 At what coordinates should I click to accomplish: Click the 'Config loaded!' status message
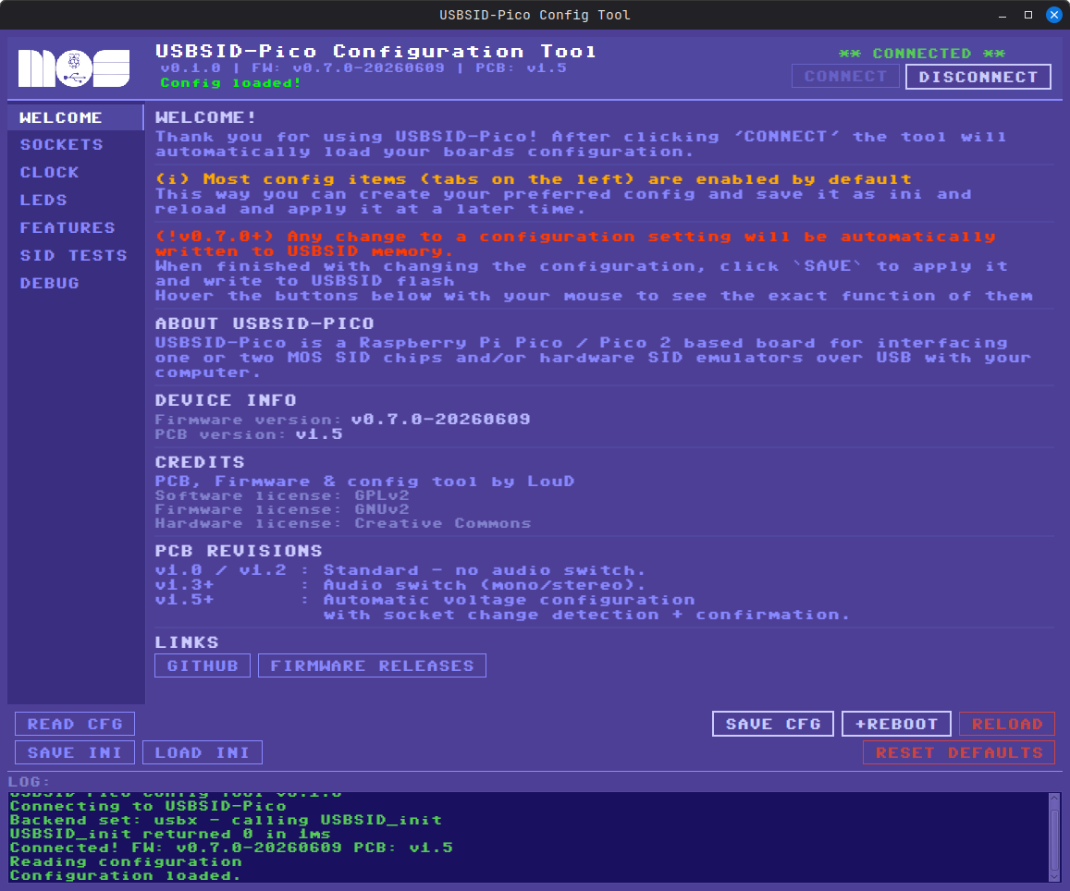pyautogui.click(x=230, y=82)
